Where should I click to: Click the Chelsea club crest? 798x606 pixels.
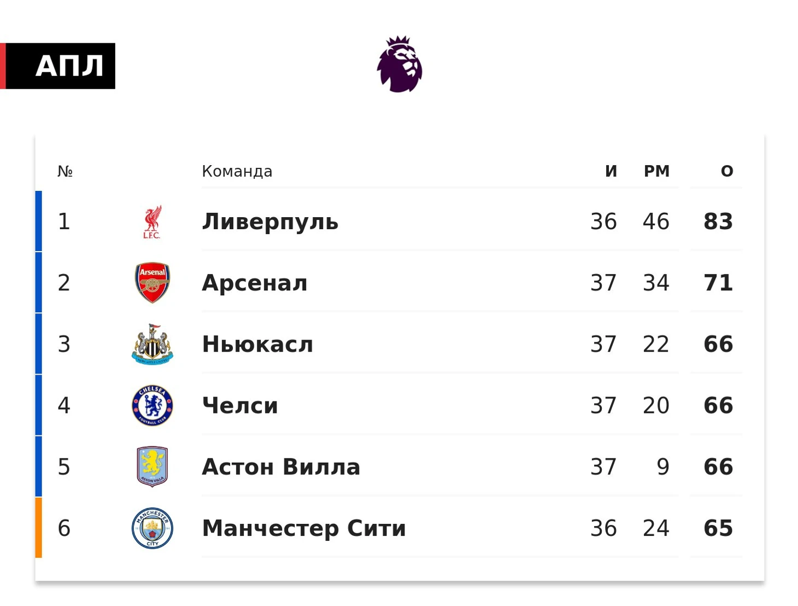point(152,405)
